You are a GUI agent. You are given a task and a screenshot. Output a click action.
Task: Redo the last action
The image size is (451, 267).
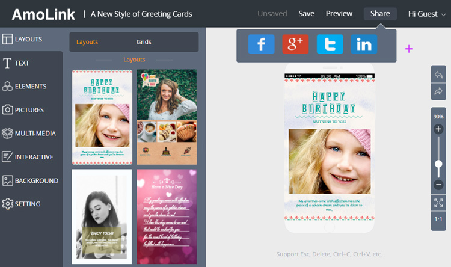coord(438,92)
